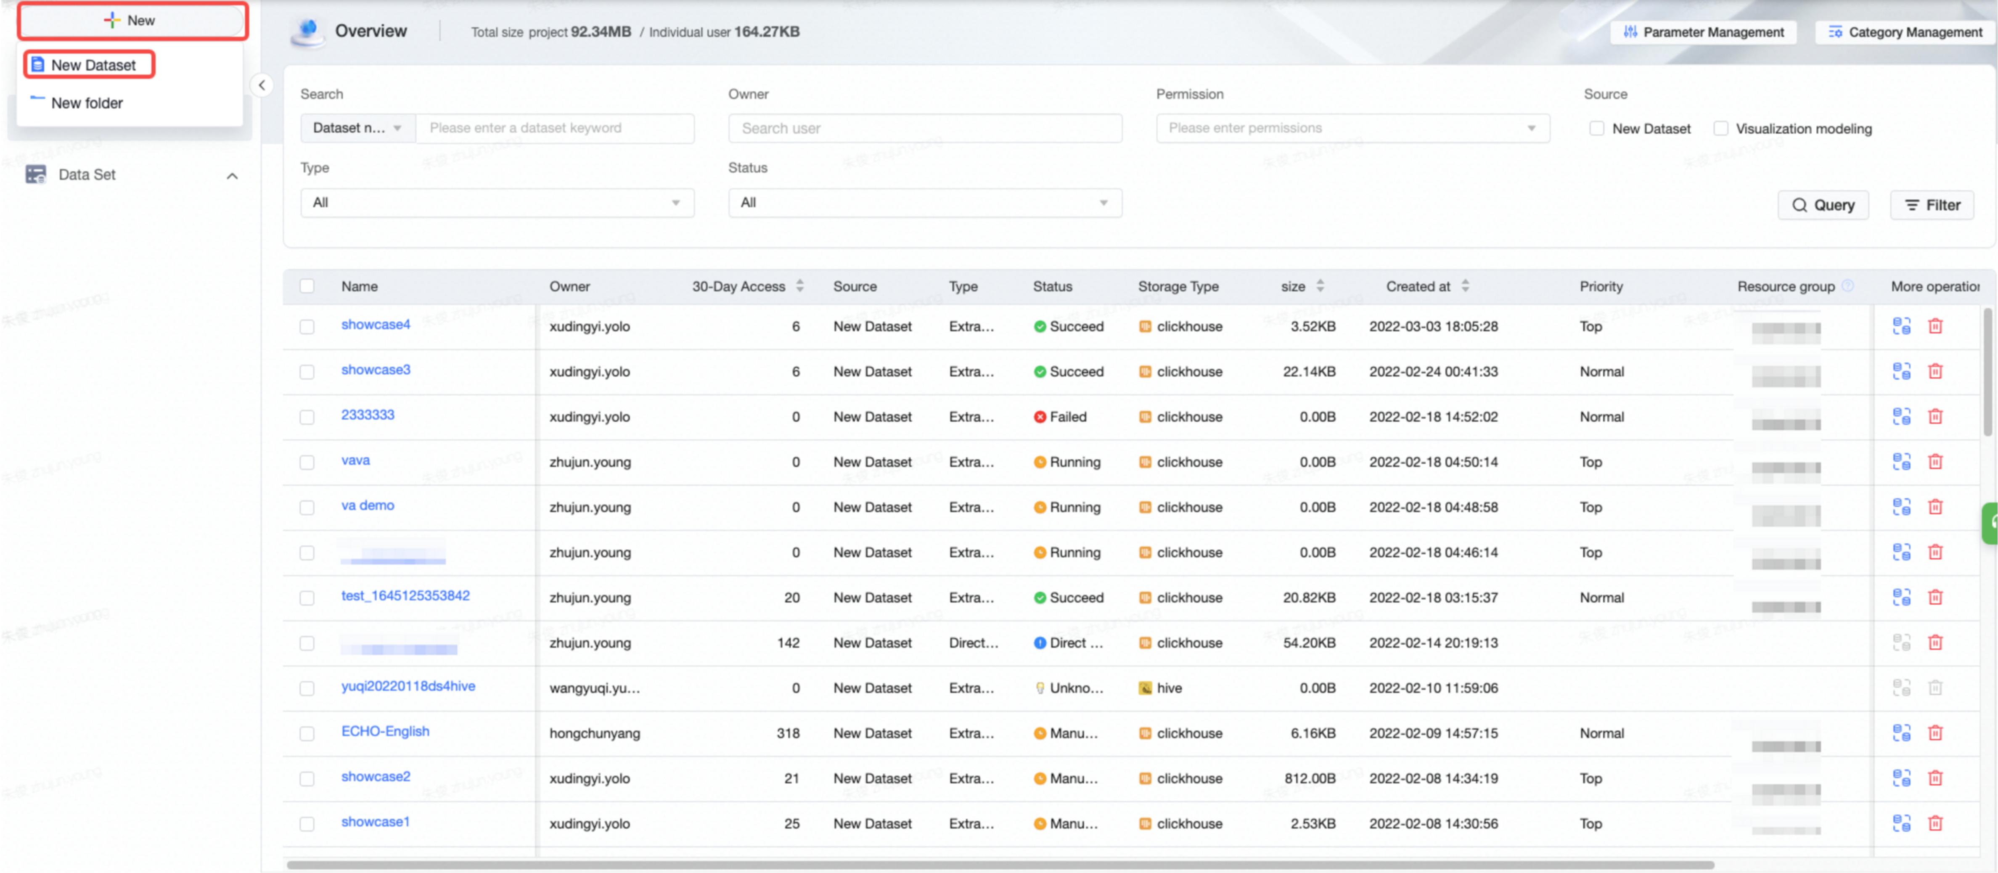Viewport: 1998px width, 873px height.
Task: Check the 2333333 row checkbox
Action: coord(307,417)
